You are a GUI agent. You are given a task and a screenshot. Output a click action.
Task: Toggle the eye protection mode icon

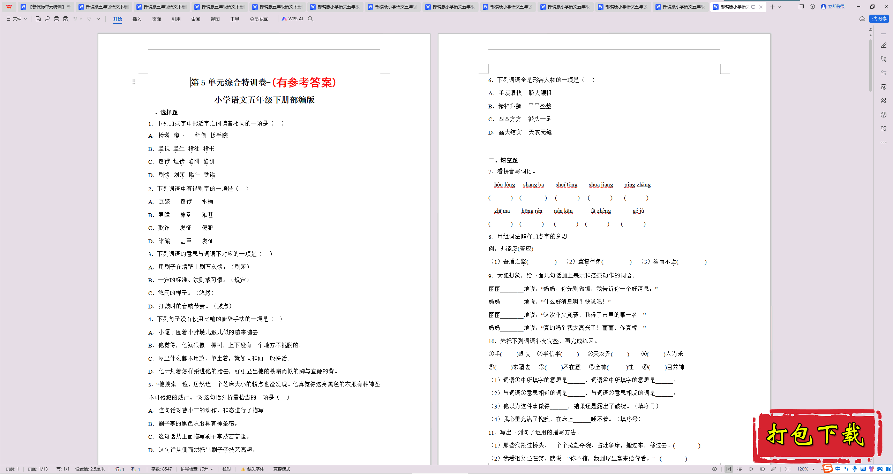pos(714,469)
